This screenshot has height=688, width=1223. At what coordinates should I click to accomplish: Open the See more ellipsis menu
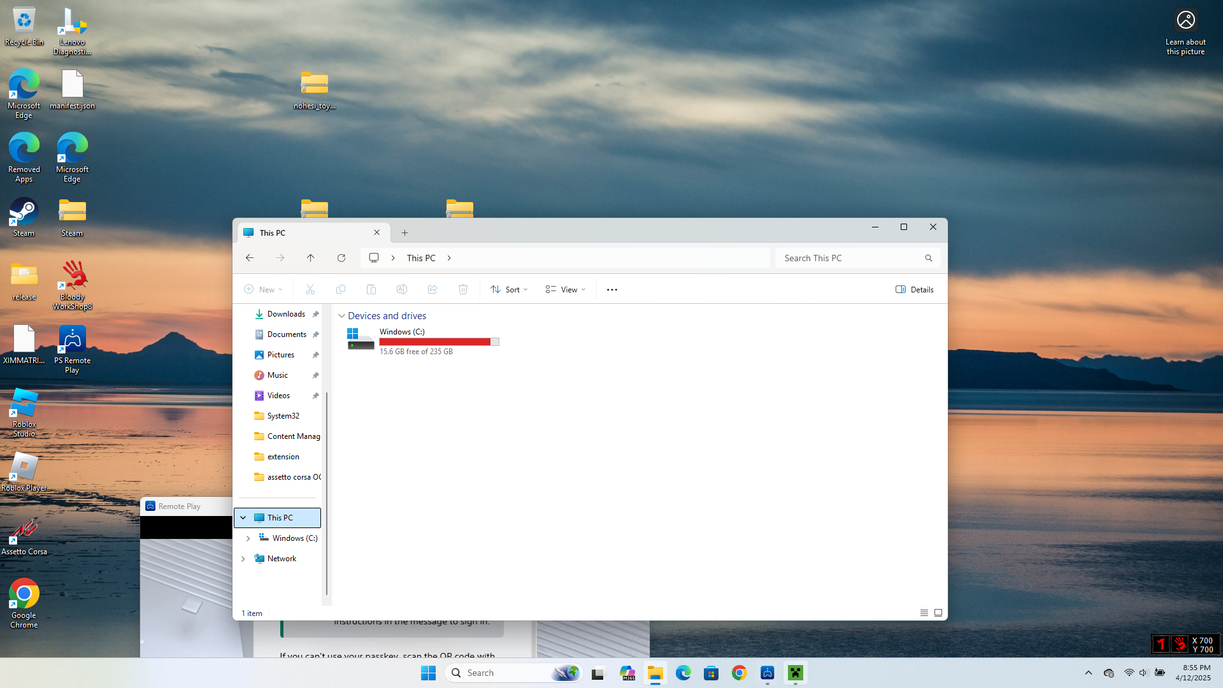click(x=612, y=289)
